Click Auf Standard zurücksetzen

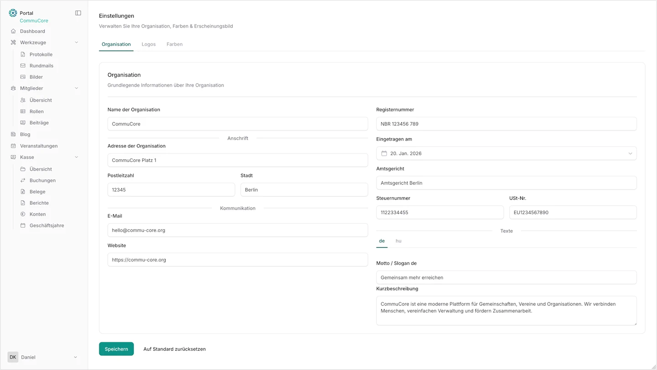[175, 349]
